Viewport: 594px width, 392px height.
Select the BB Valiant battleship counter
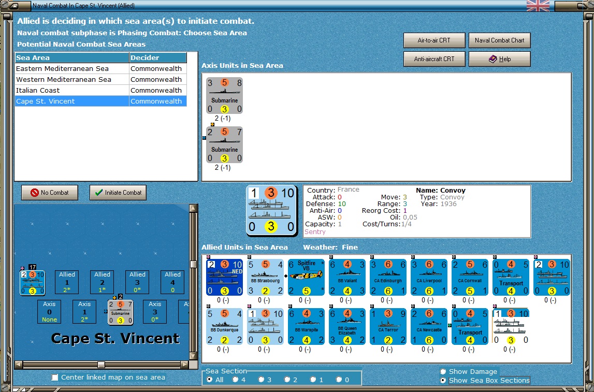click(x=347, y=277)
